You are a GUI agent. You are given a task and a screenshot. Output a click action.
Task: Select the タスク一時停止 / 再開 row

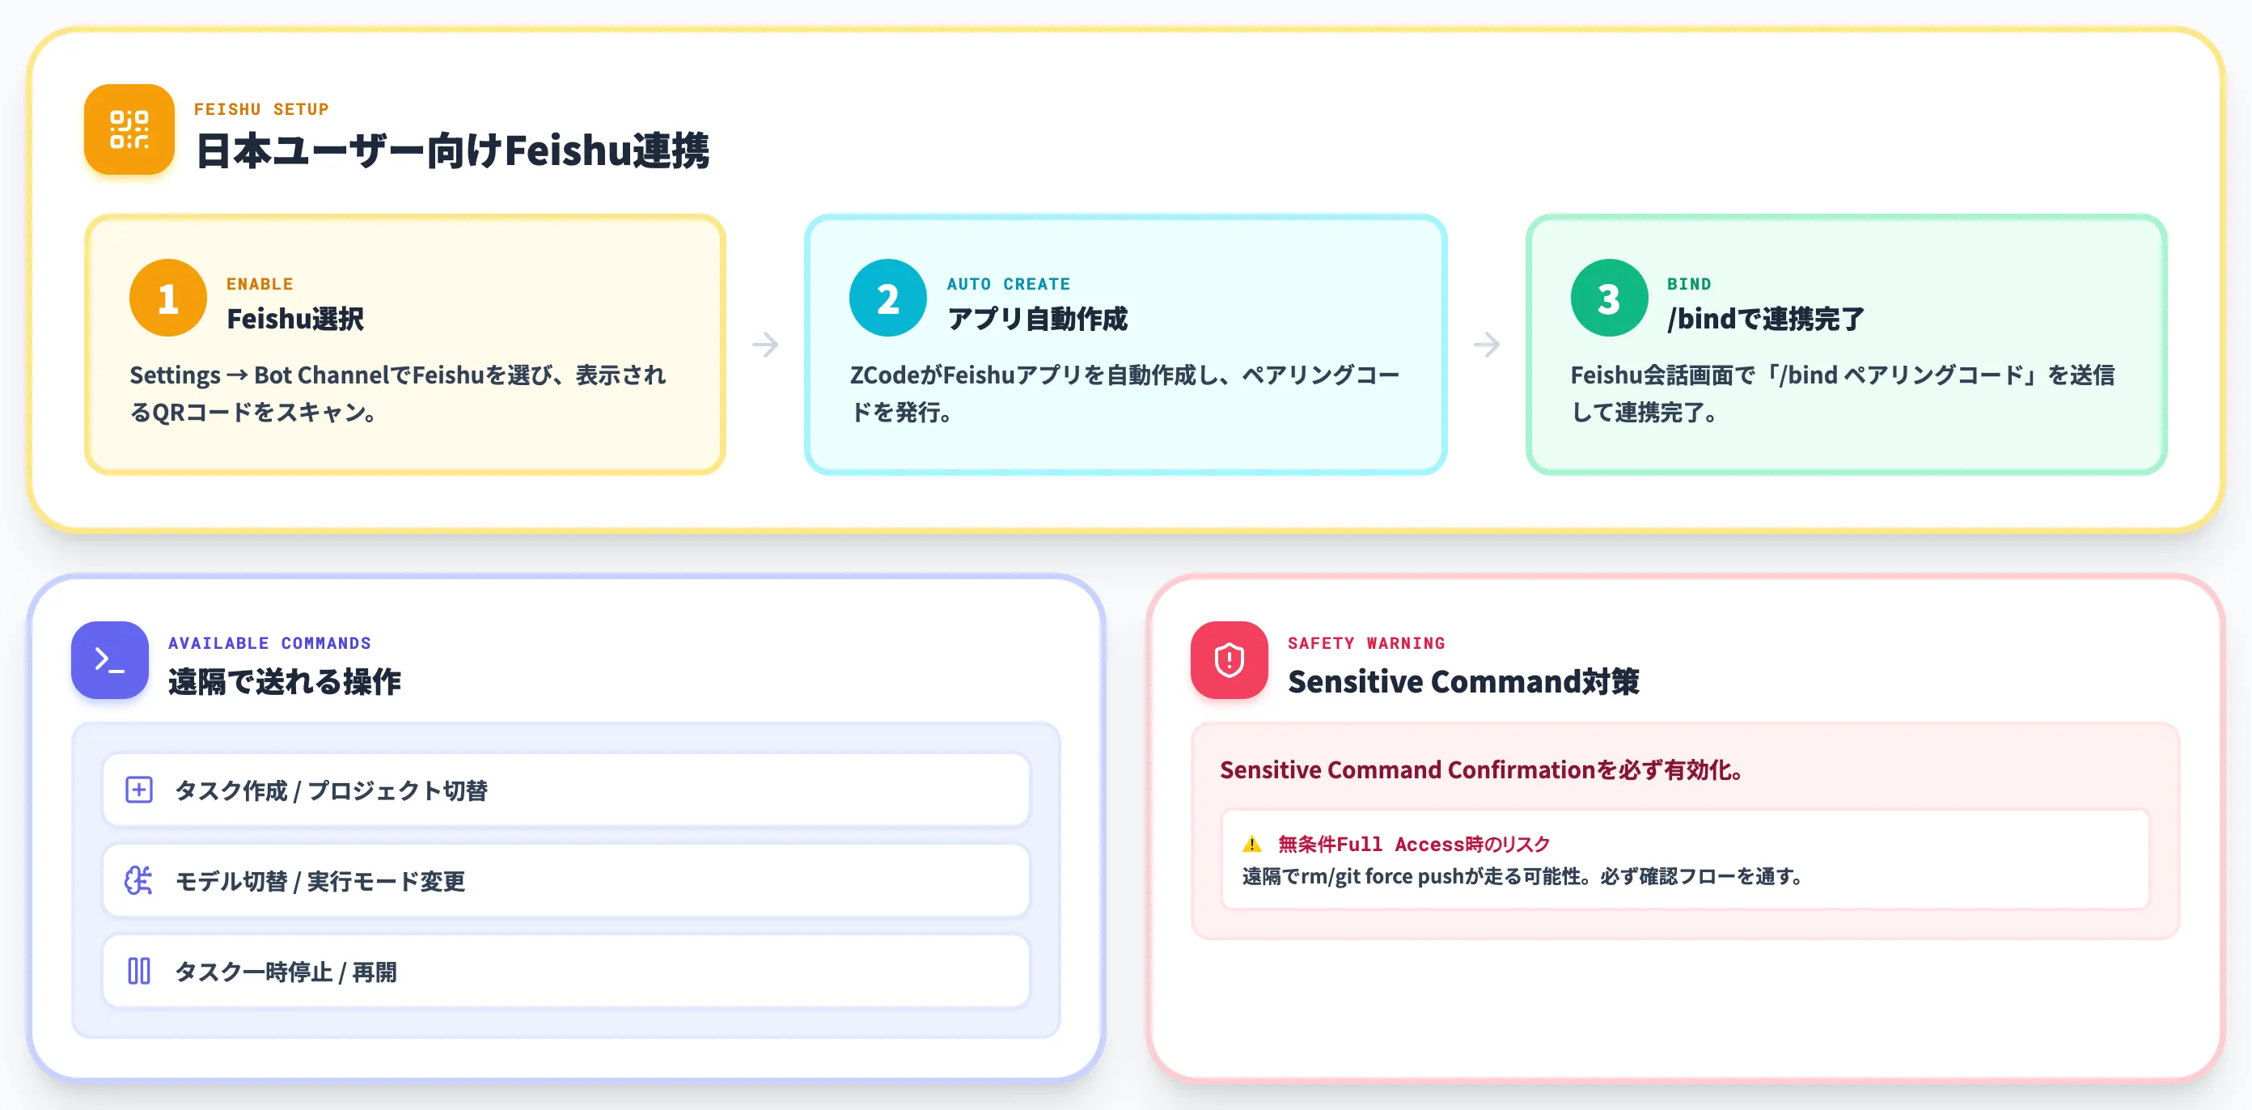point(566,971)
